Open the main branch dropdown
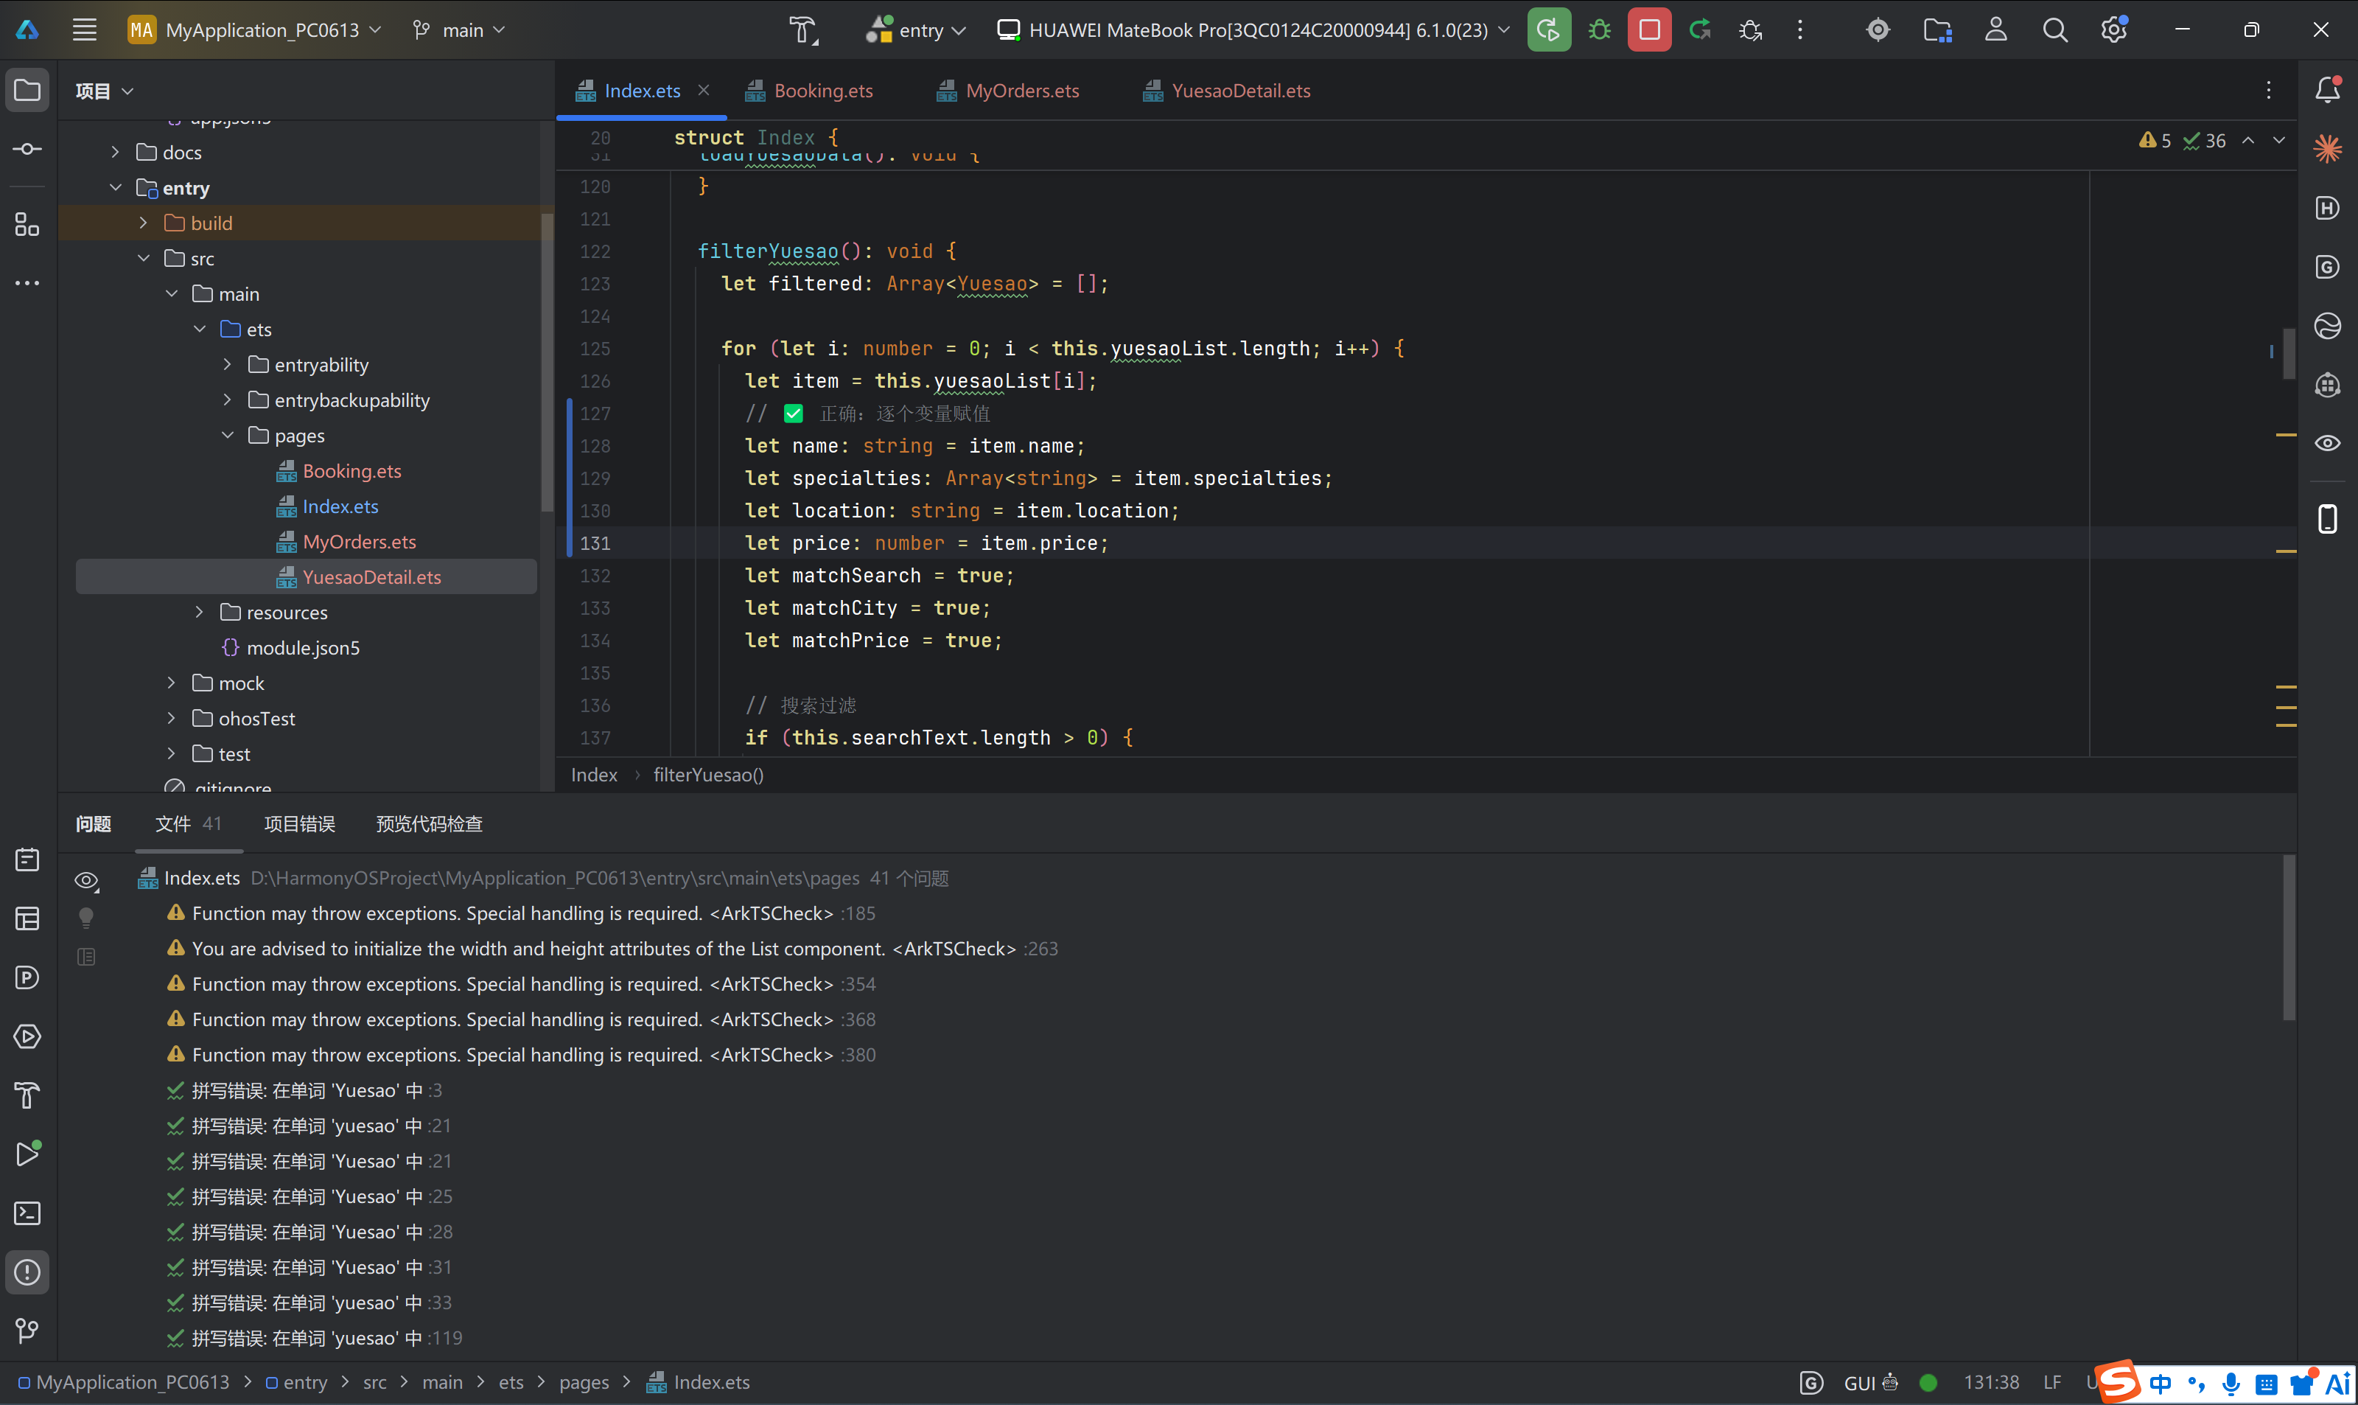Image resolution: width=2358 pixels, height=1405 pixels. pos(459,29)
